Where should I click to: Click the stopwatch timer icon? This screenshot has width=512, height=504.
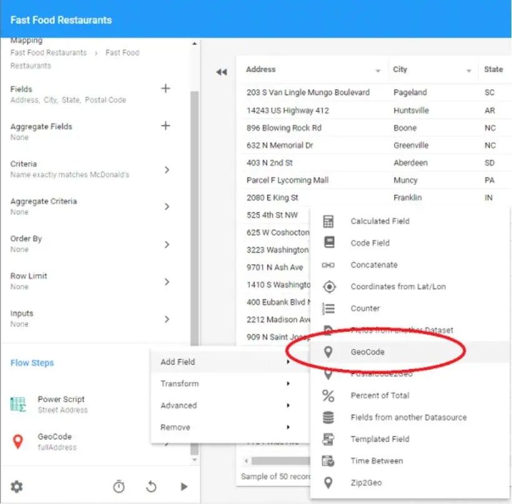[119, 487]
